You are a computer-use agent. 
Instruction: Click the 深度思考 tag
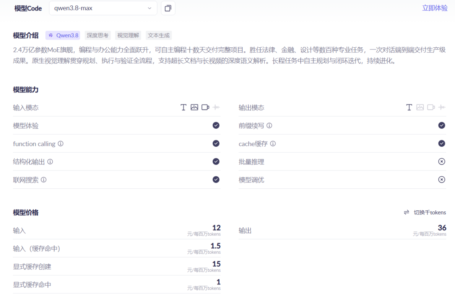(x=97, y=35)
